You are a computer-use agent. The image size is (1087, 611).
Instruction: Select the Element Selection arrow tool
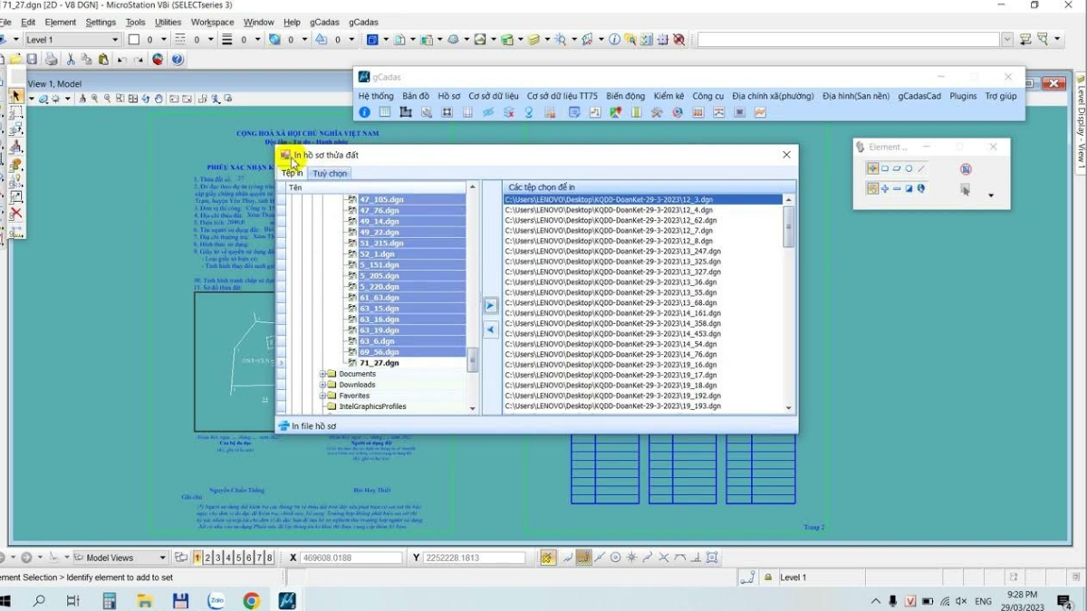15,96
